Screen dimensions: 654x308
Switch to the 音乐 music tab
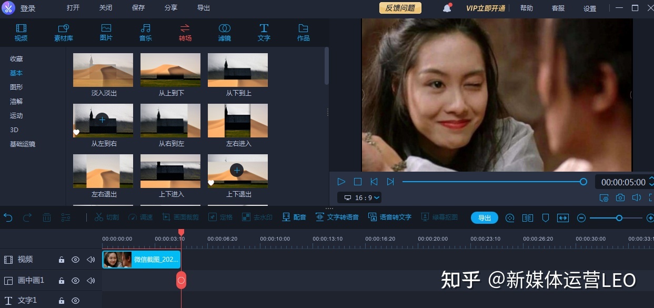(145, 32)
